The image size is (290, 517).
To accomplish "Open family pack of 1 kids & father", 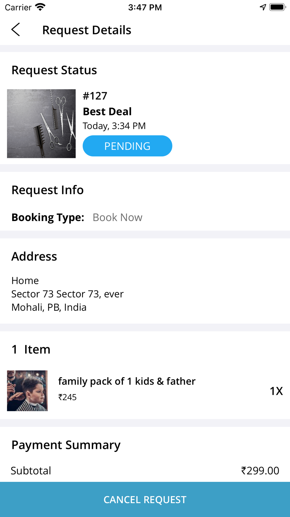I will coord(127,381).
